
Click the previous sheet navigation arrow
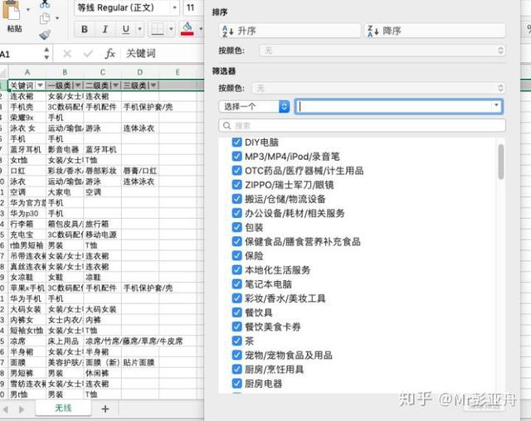[x=6, y=409]
